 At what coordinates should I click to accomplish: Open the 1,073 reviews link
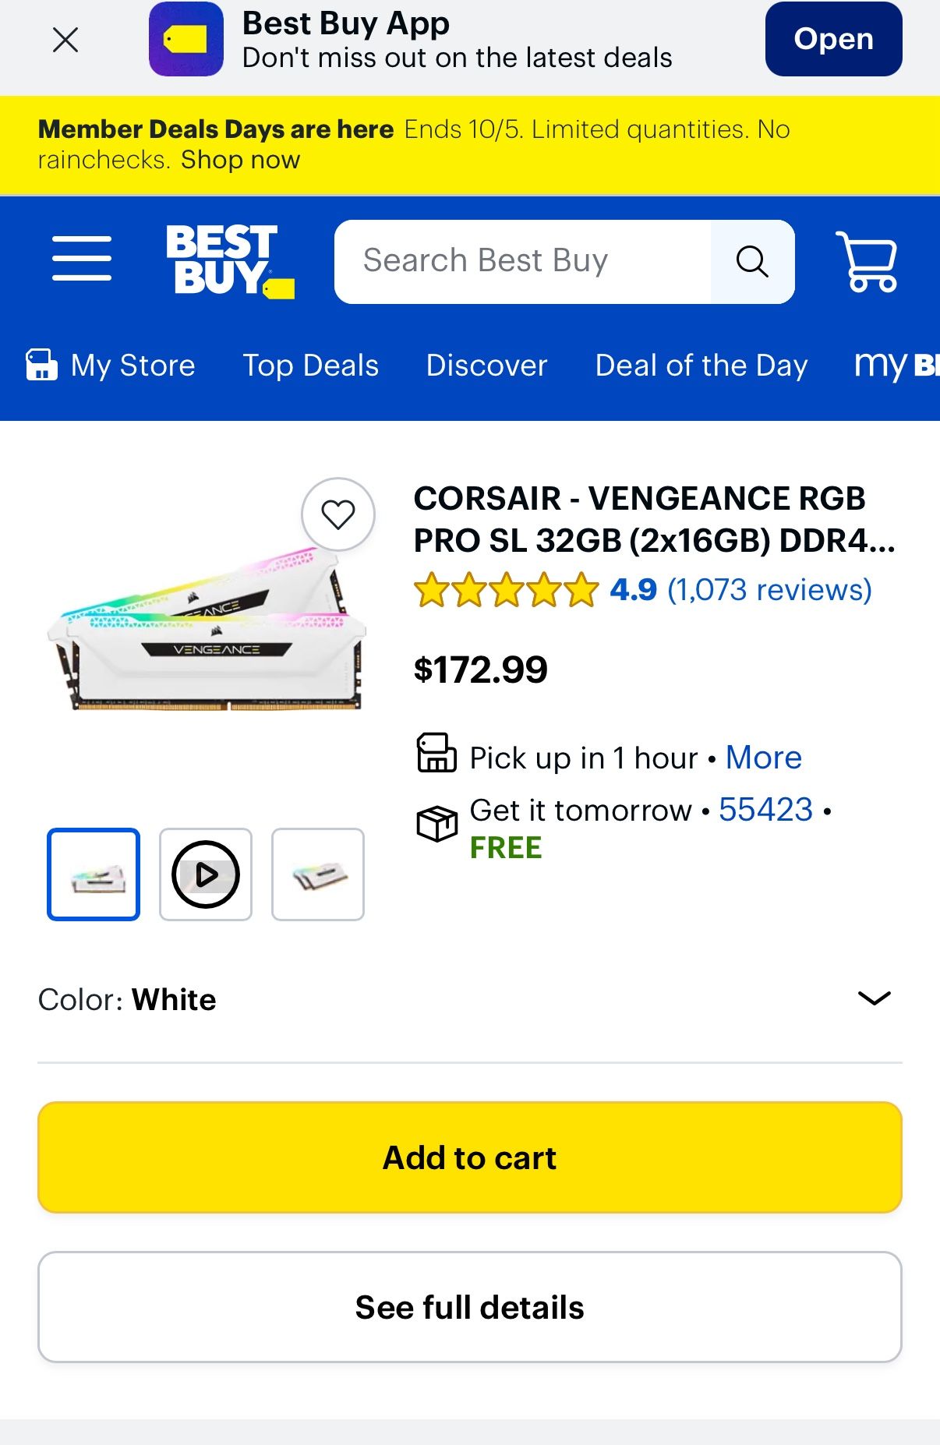pos(769,590)
